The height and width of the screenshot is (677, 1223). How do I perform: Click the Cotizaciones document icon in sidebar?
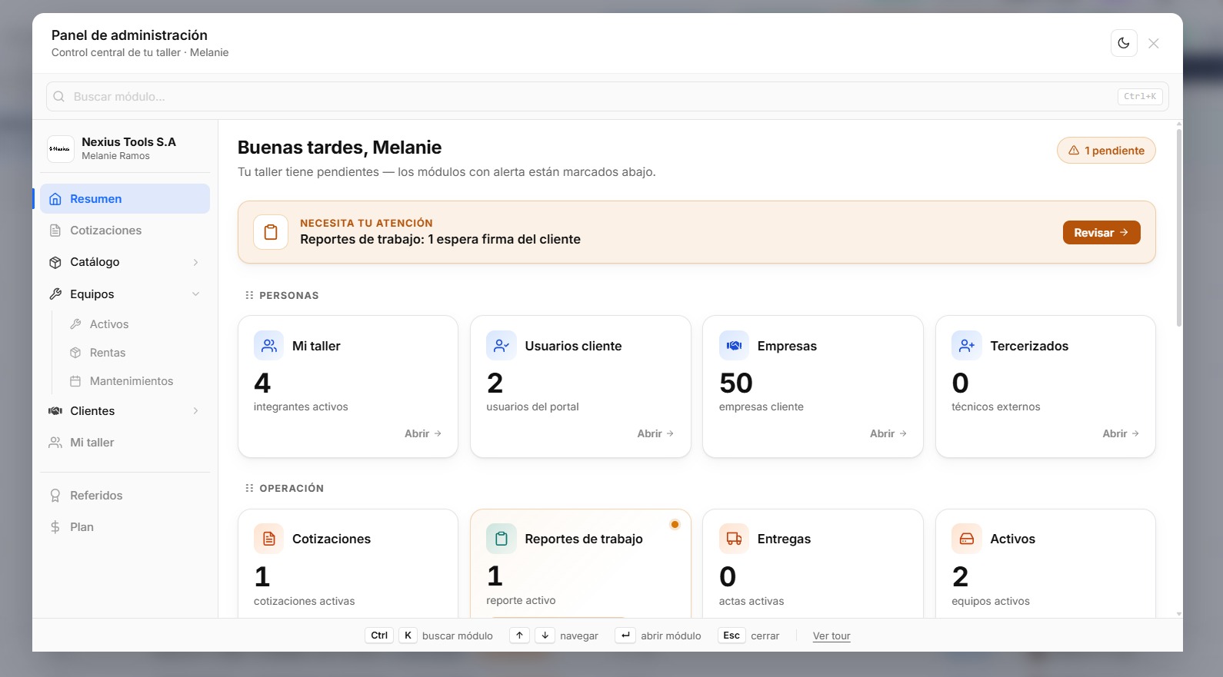[55, 231]
